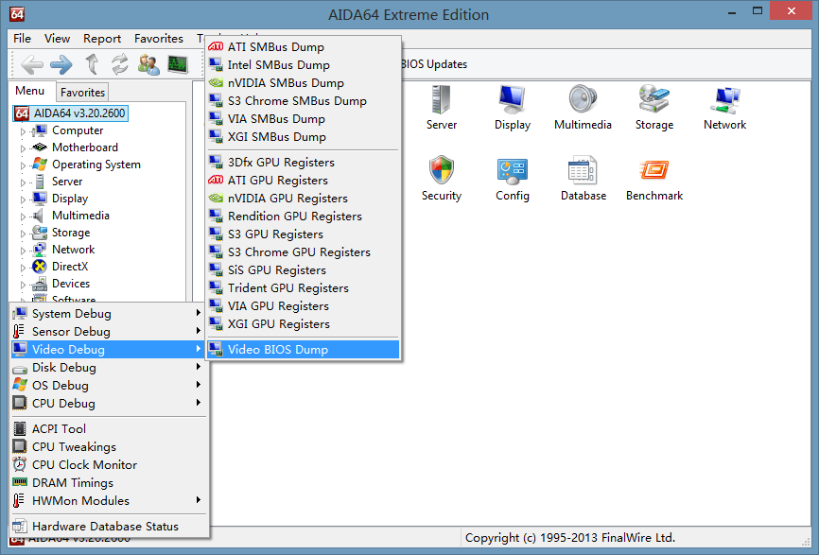Choose S3 Chrome SMBus Dump

point(303,101)
